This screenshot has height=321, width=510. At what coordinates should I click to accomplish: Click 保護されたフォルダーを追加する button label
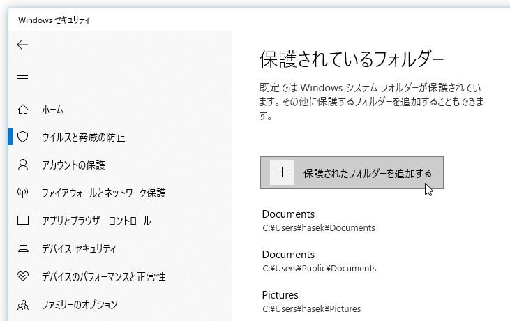(x=368, y=173)
